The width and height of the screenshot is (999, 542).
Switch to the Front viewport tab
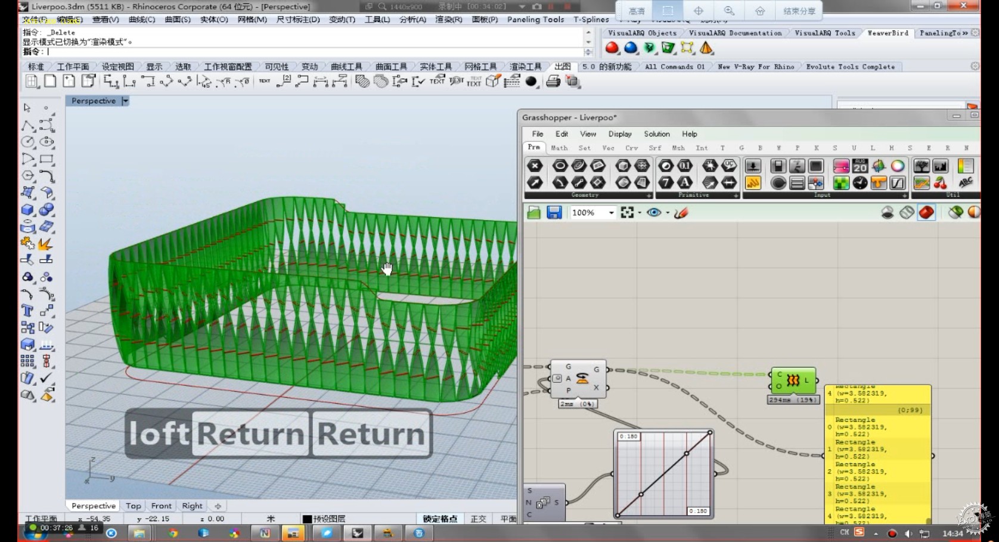click(161, 506)
